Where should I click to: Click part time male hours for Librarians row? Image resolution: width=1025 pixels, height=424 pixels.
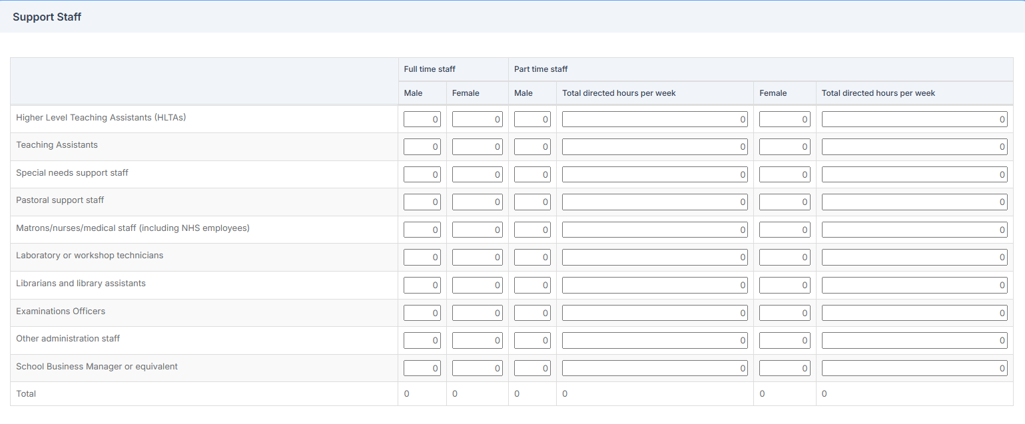654,285
